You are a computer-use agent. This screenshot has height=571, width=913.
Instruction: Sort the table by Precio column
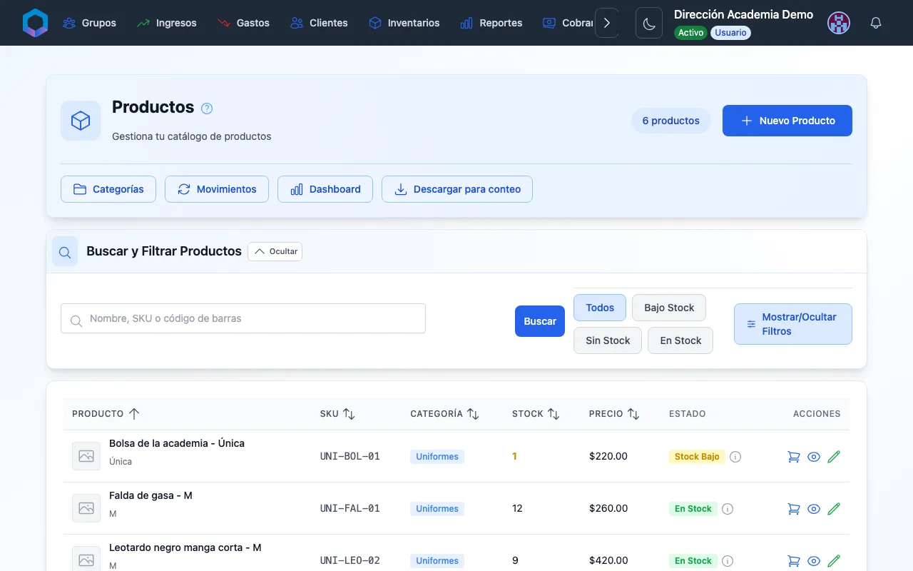tap(614, 414)
